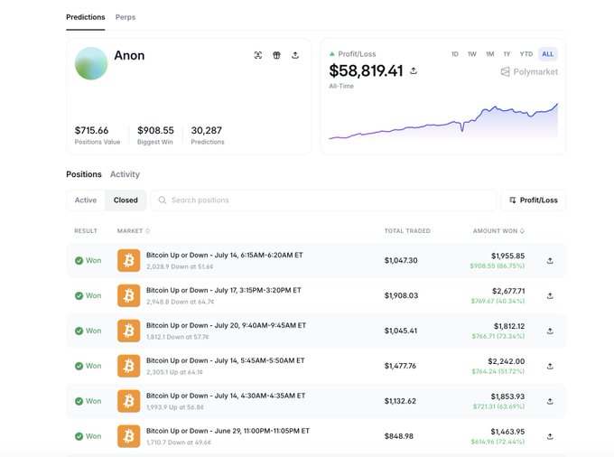614x457 pixels.
Task: Click the 30,287 Predictions count
Action: pyautogui.click(x=207, y=130)
